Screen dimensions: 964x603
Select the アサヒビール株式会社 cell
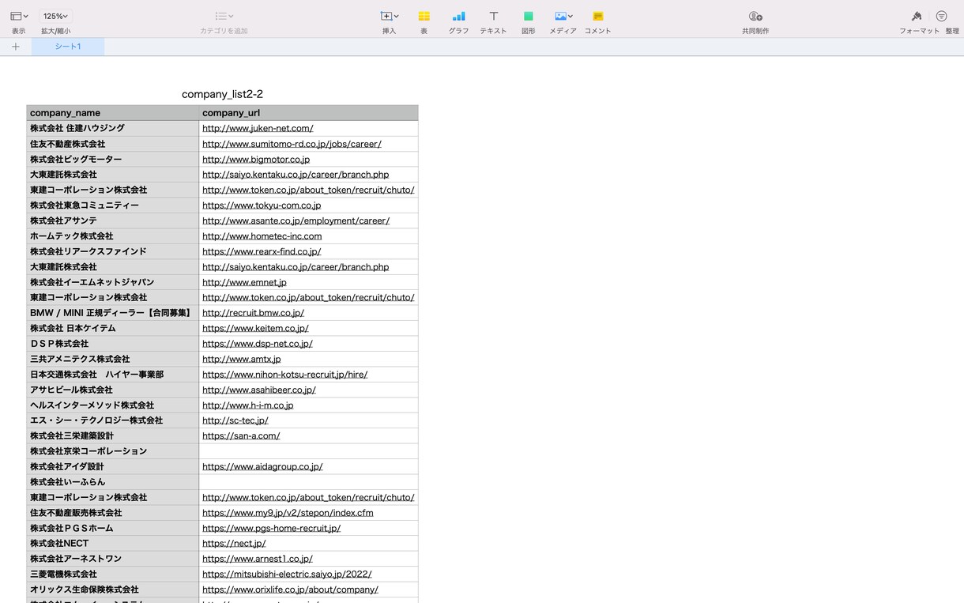[x=113, y=390]
